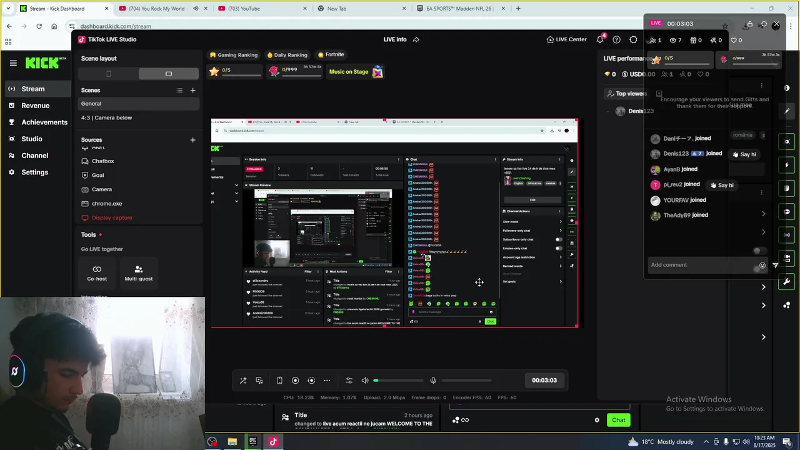Send the comment with arrow icon

coord(776,265)
